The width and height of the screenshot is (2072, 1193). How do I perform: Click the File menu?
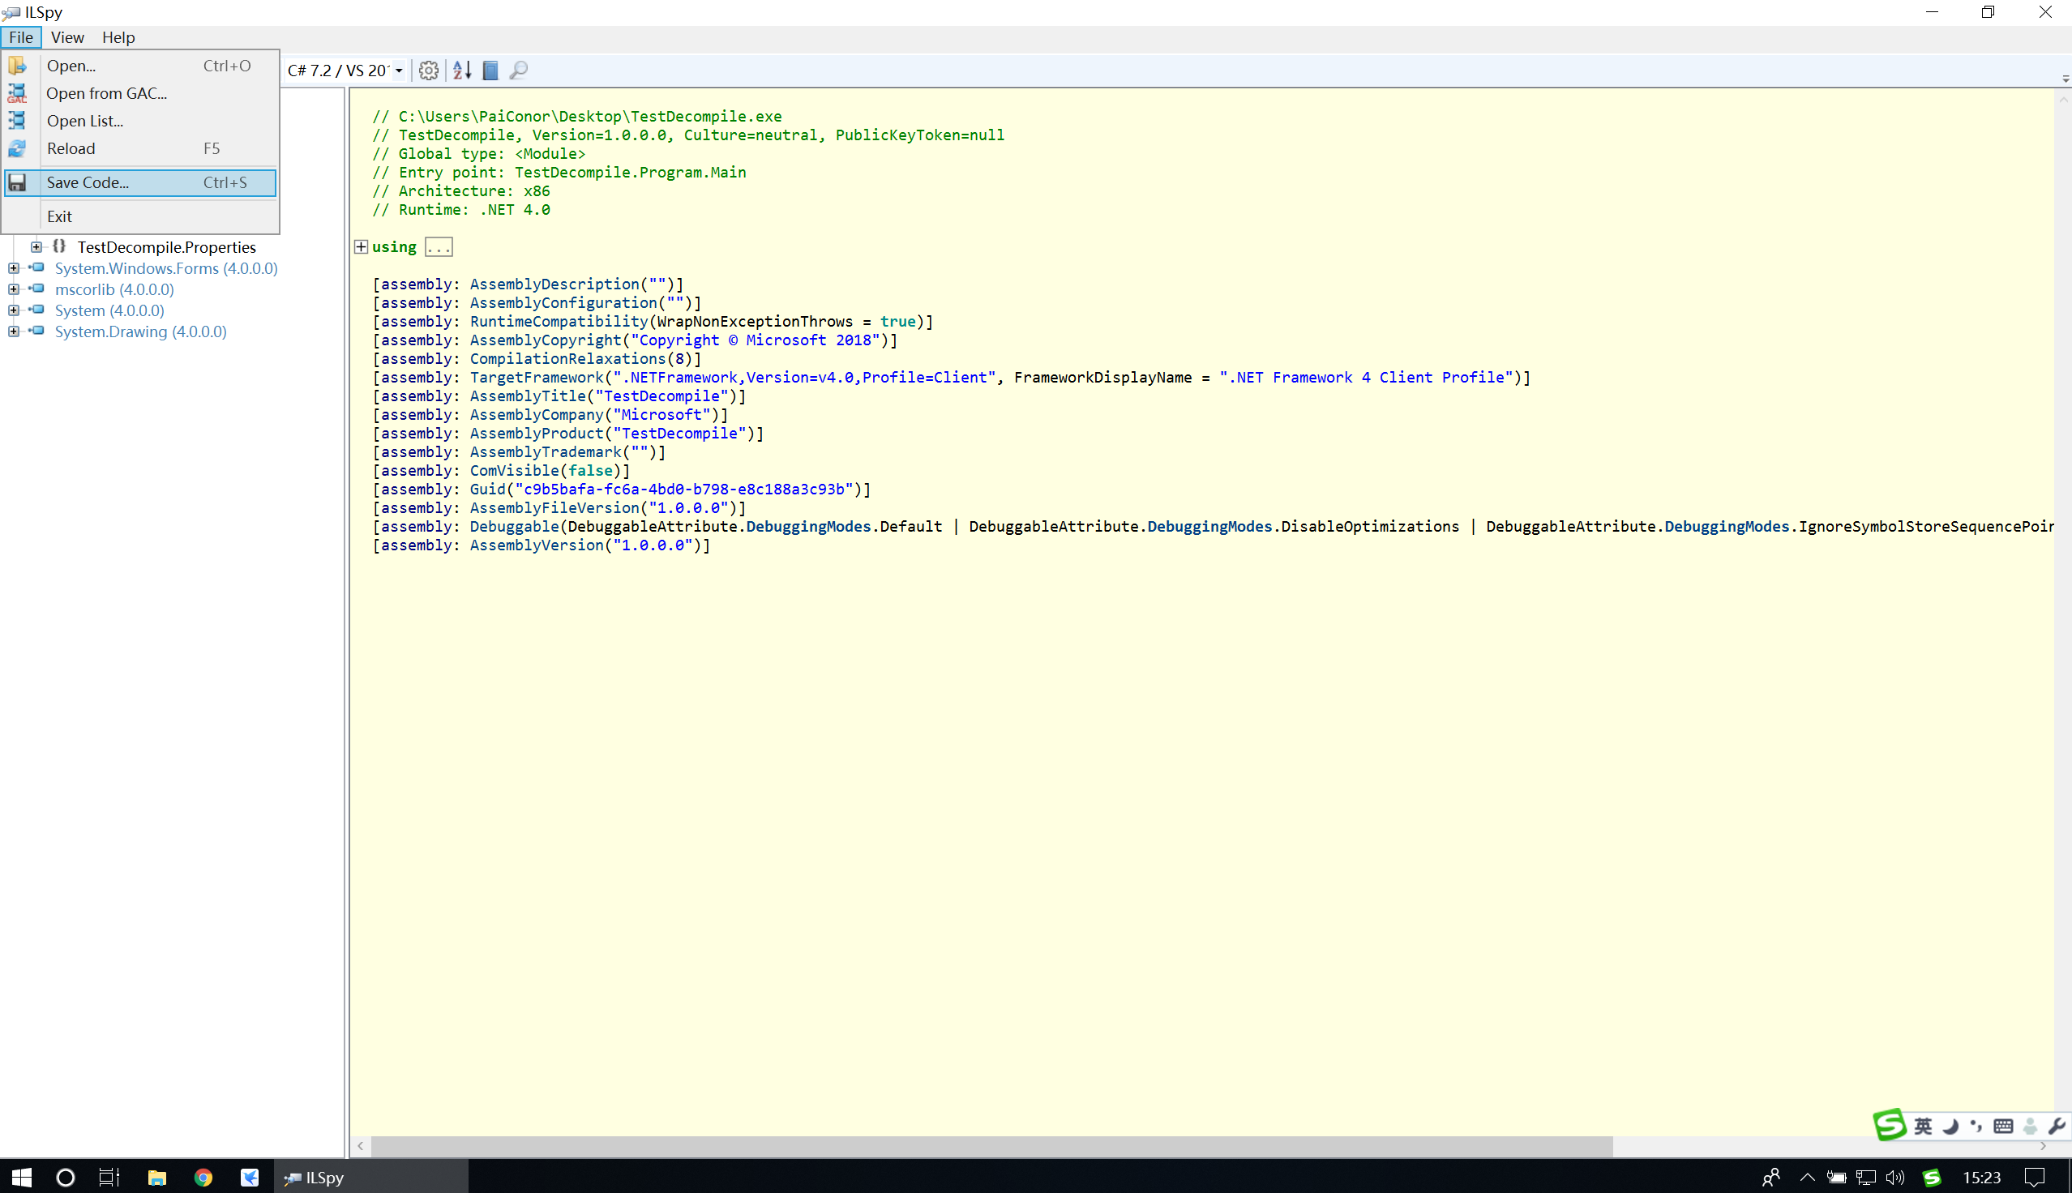(21, 36)
